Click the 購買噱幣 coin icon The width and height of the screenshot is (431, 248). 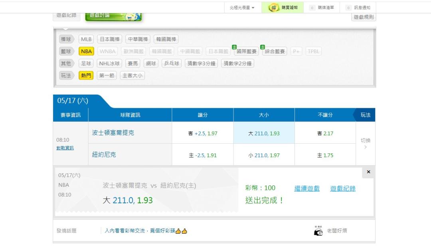pos(273,8)
